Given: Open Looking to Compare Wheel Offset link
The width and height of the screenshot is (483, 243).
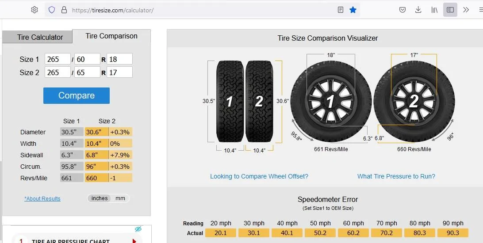Looking at the screenshot, I should coord(259,176).
